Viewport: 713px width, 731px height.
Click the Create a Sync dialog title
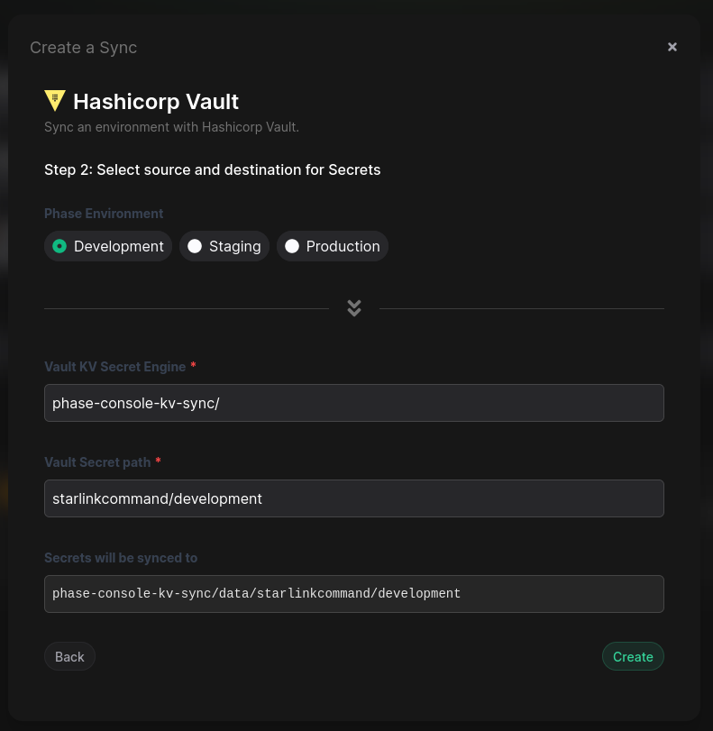(83, 47)
